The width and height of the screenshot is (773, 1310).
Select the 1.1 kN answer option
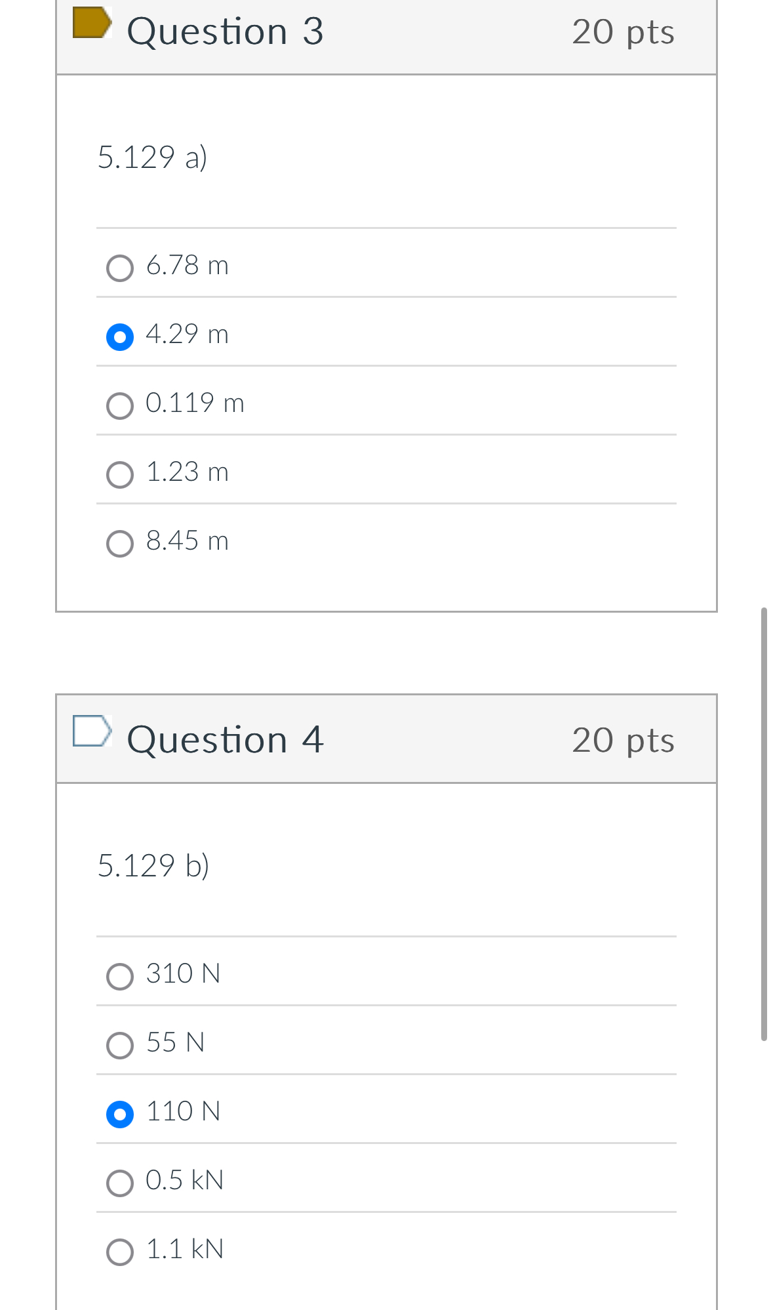tap(119, 1250)
